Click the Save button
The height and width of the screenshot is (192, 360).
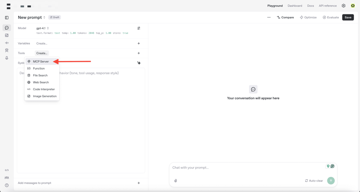(x=348, y=17)
